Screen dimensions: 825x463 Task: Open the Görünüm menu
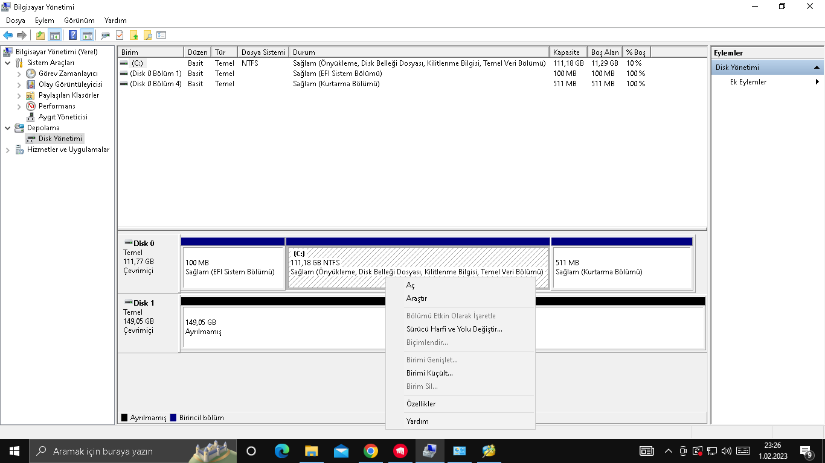(79, 20)
